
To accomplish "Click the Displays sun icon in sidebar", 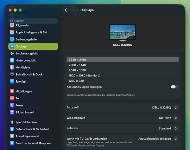I will (12, 46).
